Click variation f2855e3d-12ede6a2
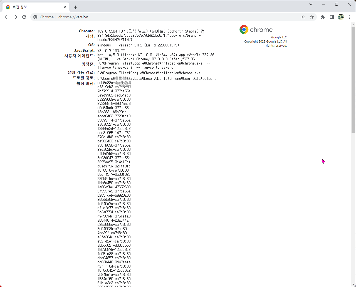 tap(114, 128)
